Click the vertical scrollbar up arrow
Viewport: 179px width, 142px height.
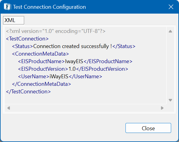click(170, 31)
